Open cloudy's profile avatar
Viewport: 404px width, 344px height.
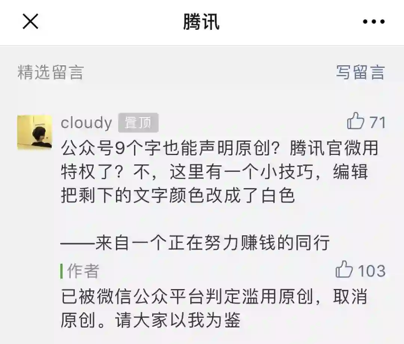(x=34, y=132)
